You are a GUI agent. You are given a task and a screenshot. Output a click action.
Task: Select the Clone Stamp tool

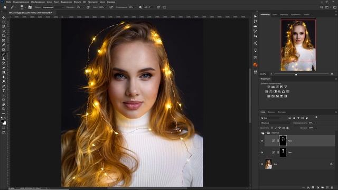(4, 59)
